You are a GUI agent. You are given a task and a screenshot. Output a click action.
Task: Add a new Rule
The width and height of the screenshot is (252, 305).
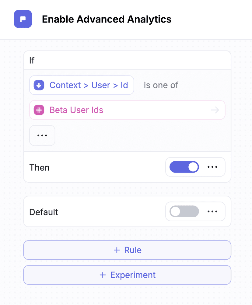click(127, 250)
